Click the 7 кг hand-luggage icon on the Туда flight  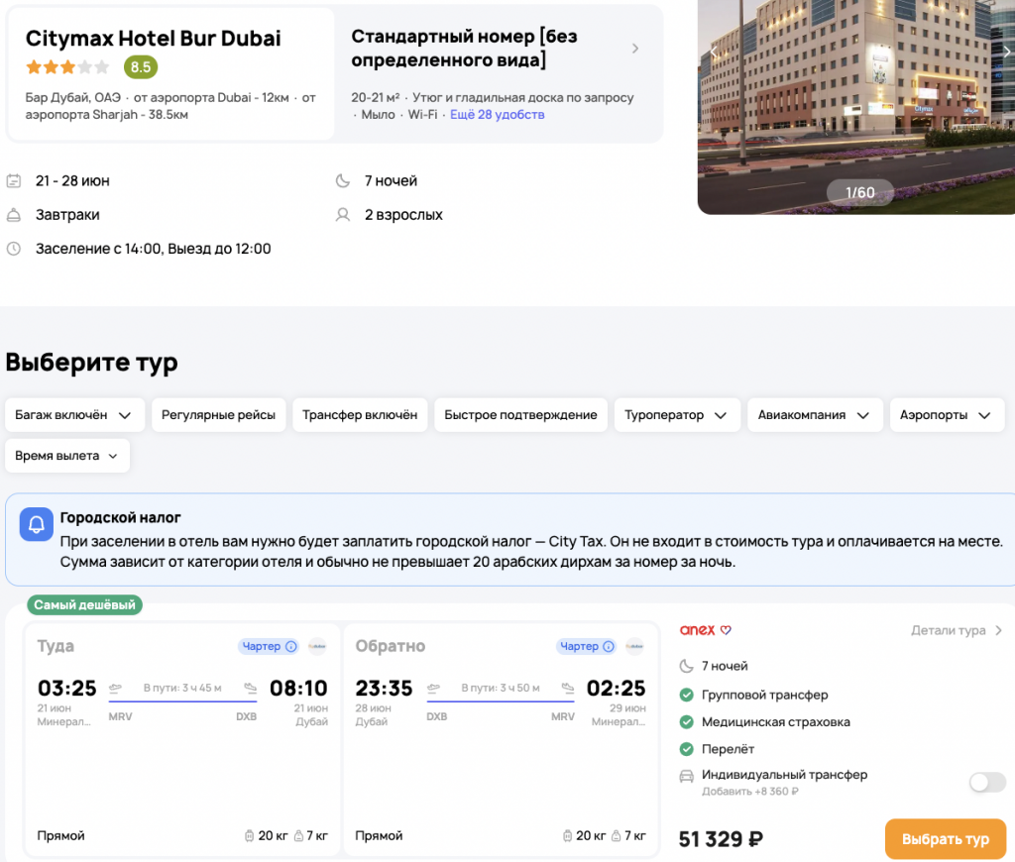click(298, 835)
